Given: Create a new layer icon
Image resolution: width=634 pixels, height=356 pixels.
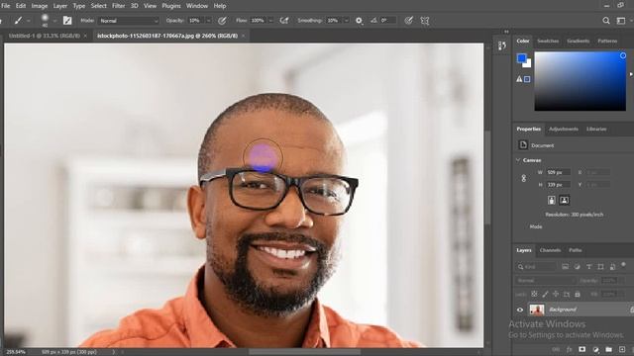Looking at the screenshot, I should 622,349.
